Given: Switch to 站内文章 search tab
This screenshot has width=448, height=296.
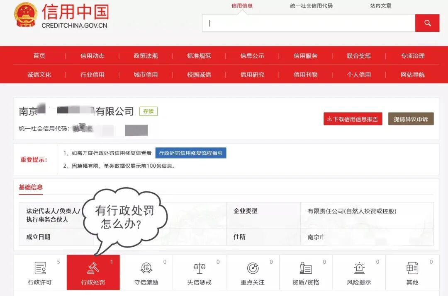Looking at the screenshot, I should tap(380, 6).
